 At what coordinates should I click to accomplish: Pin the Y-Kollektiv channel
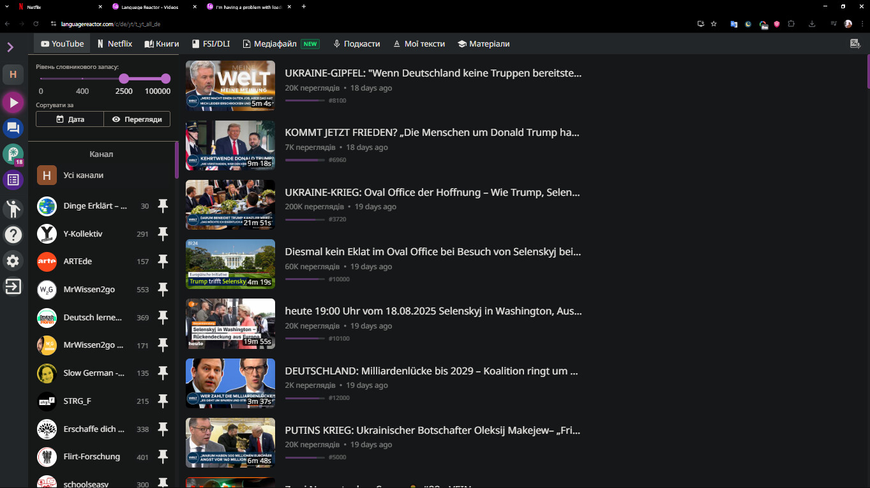(163, 233)
